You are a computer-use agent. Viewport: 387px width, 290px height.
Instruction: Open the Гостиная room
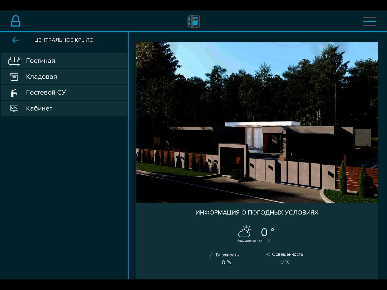[x=41, y=61]
